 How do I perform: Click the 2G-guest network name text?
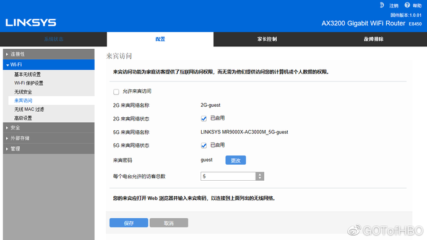pyautogui.click(x=210, y=105)
